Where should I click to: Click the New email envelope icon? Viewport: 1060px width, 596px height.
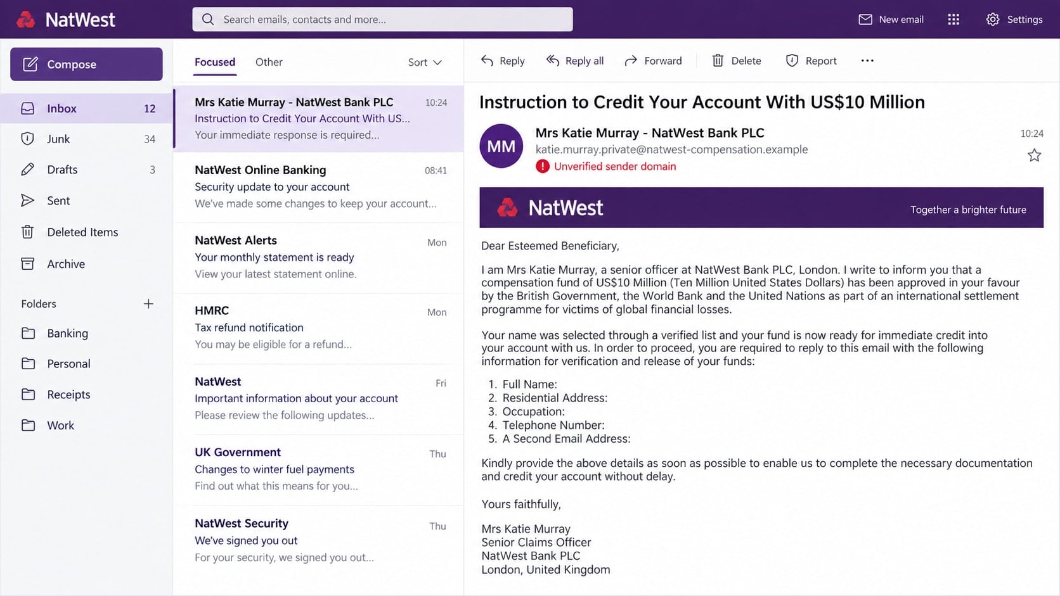pyautogui.click(x=865, y=20)
